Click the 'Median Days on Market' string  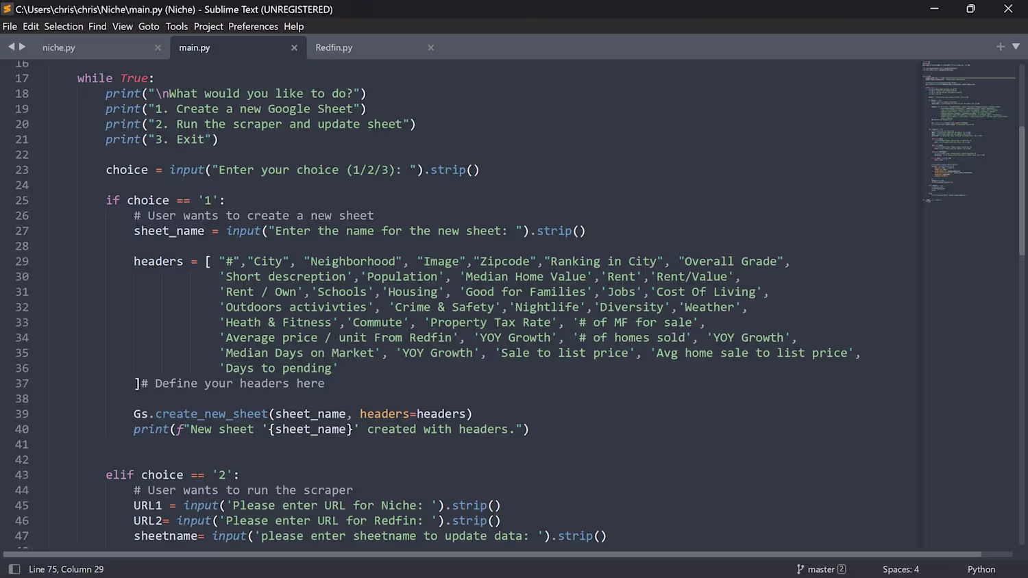[300, 353]
